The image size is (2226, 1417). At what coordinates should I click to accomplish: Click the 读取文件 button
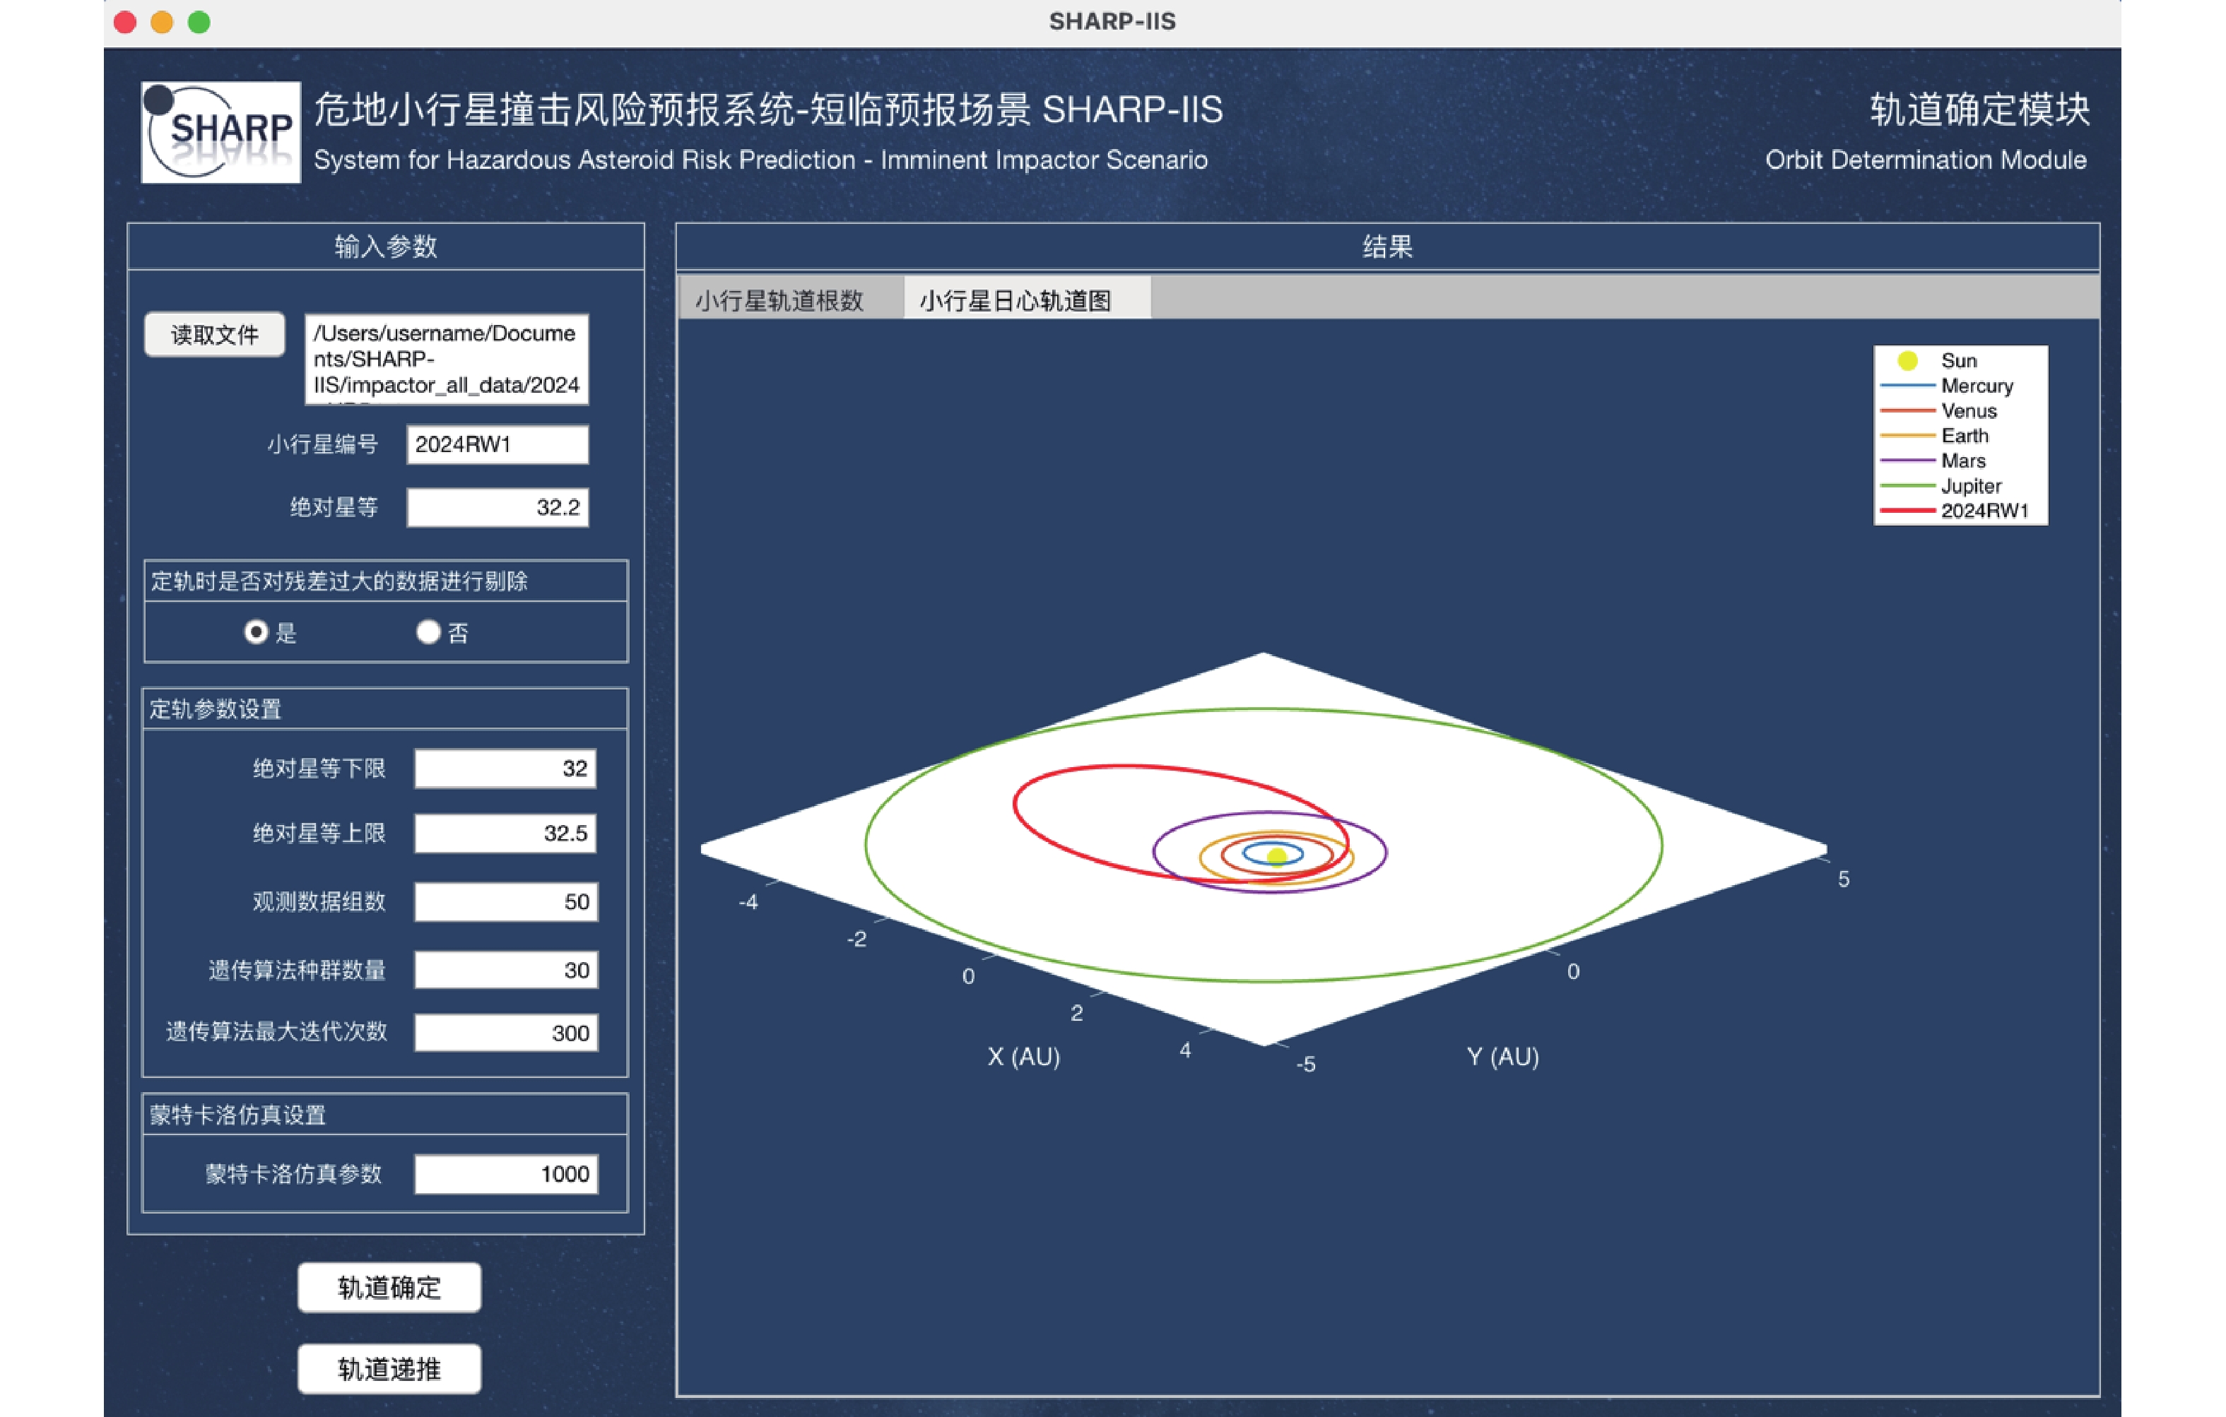click(214, 335)
